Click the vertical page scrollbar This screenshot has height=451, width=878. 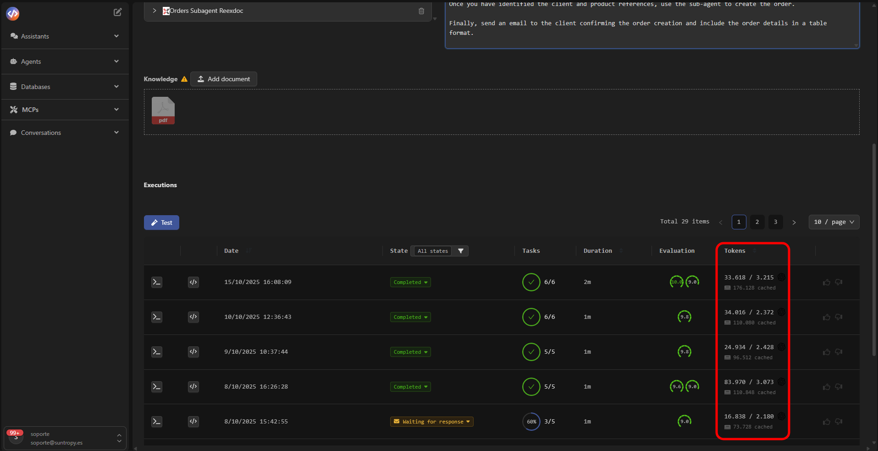[874, 250]
